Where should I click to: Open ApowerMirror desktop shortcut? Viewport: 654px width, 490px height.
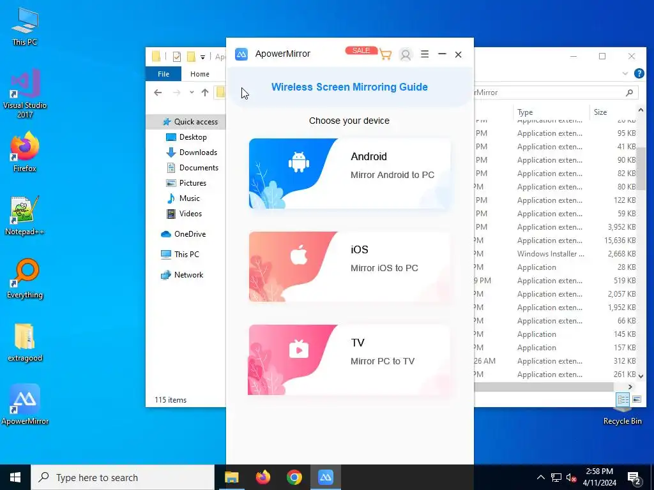(x=25, y=405)
